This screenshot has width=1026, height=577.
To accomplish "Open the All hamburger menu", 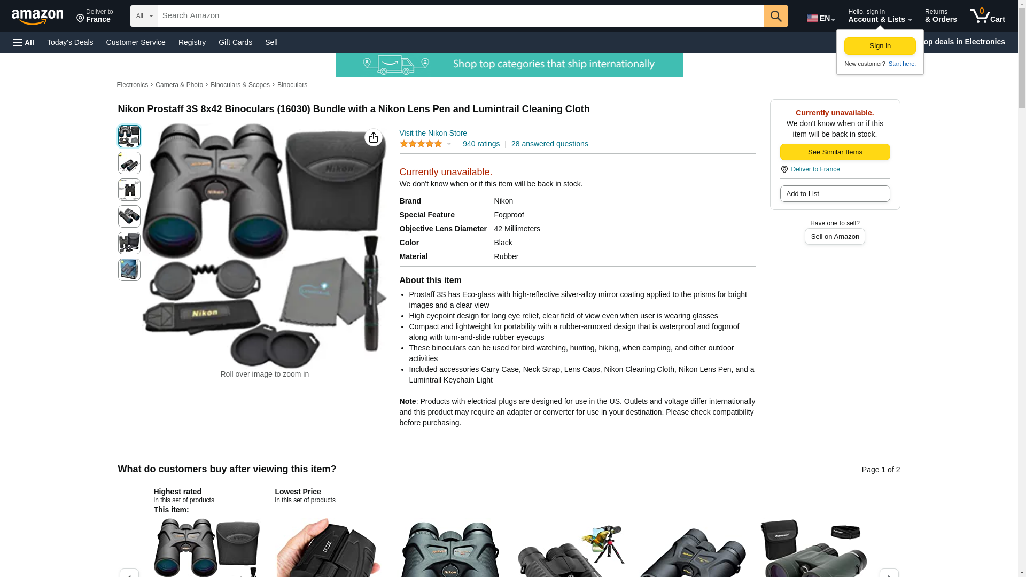I will [24, 42].
